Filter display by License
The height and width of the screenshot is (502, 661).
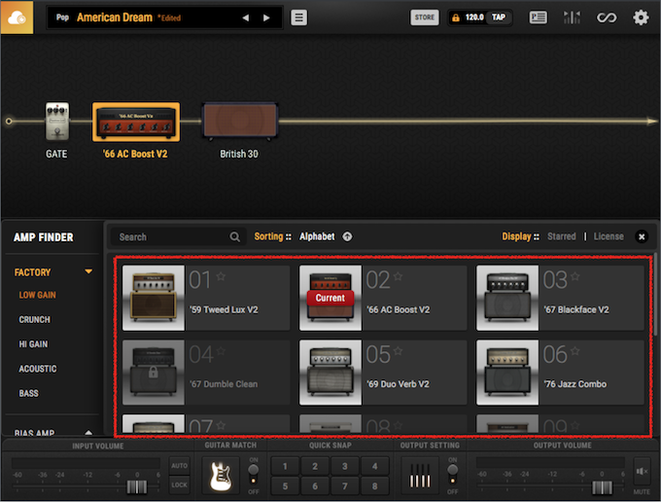[609, 236]
